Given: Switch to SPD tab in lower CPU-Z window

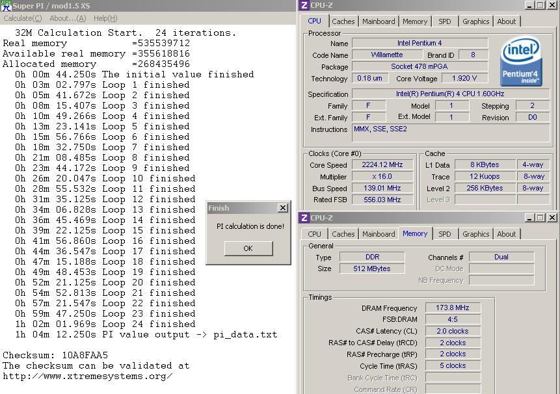Looking at the screenshot, I should (445, 234).
